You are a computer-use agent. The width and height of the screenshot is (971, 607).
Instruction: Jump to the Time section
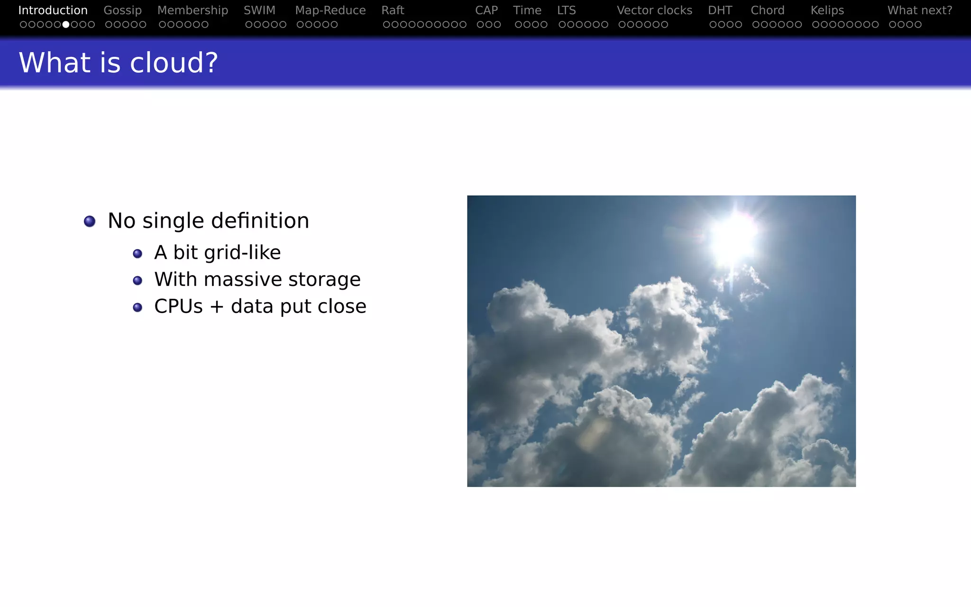pyautogui.click(x=527, y=10)
